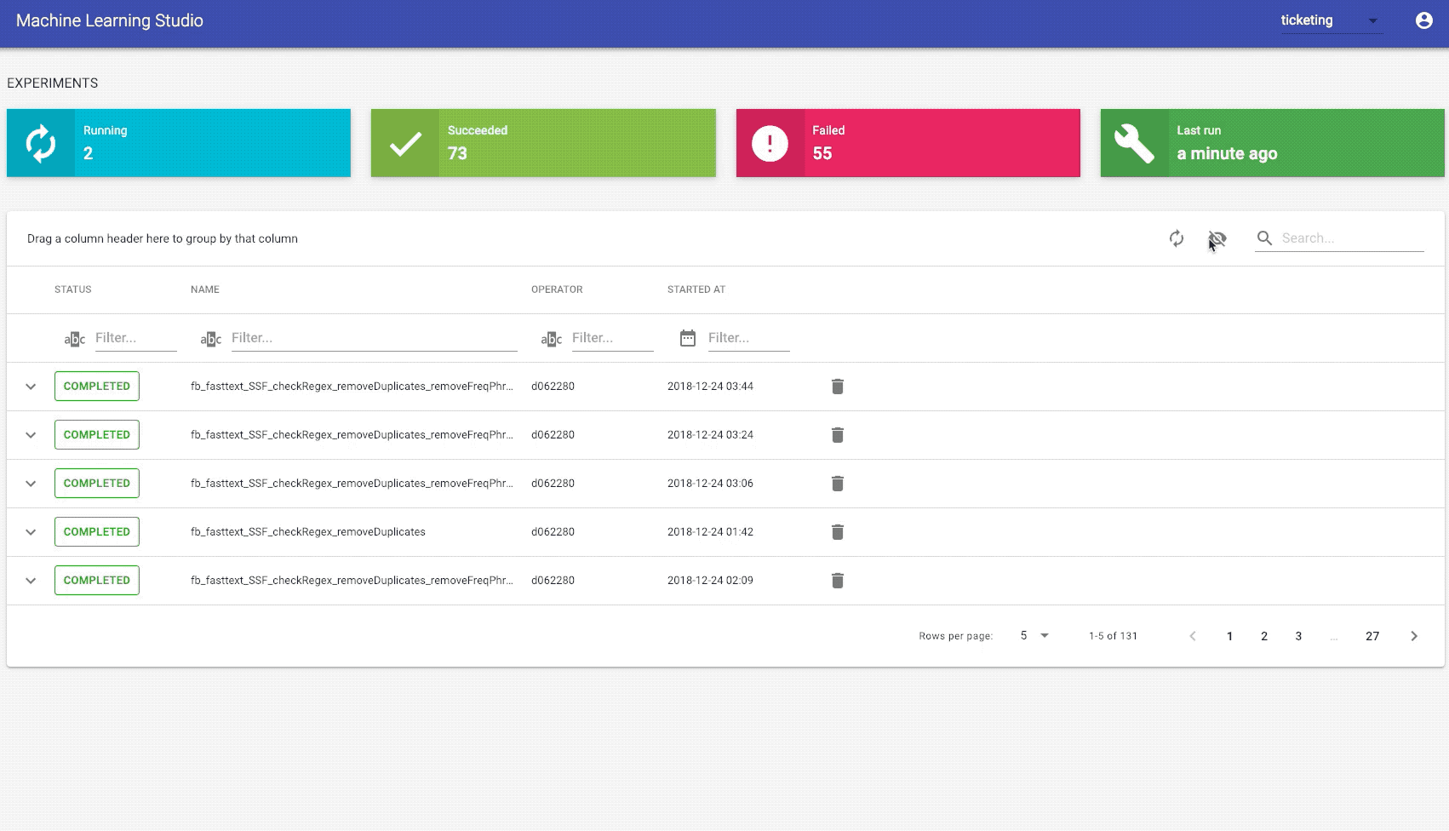Screen dimensions: 1449x831
Task: Expand the first completed experiment row
Action: (31, 387)
